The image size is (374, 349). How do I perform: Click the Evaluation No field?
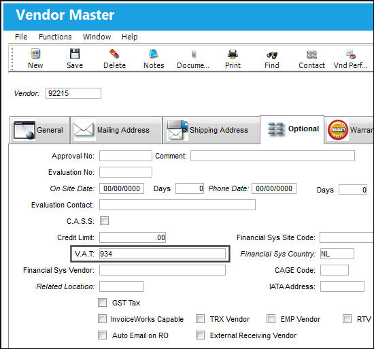(126, 172)
